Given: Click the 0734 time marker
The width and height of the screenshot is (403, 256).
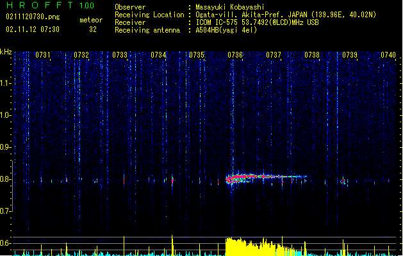Looking at the screenshot, I should (158, 55).
